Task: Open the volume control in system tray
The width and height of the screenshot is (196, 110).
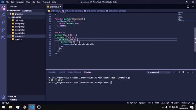Action: pos(177,107)
